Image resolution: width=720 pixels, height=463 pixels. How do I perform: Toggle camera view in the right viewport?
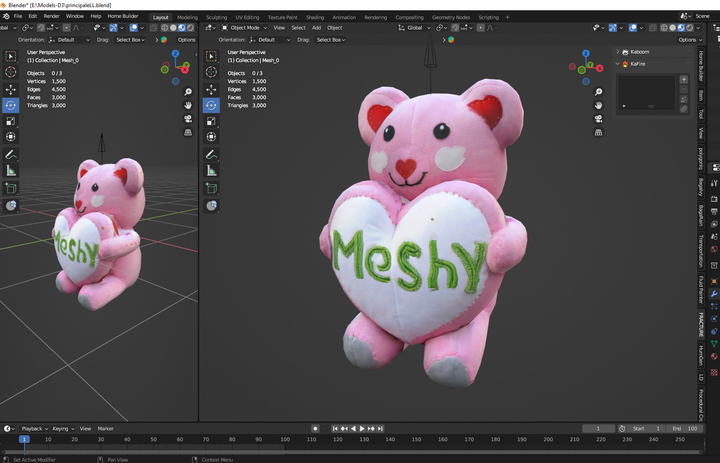(x=599, y=119)
